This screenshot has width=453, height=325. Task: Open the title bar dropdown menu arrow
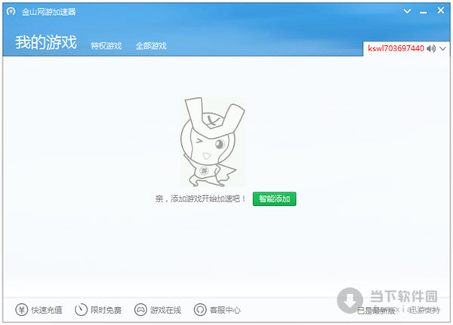(407, 11)
